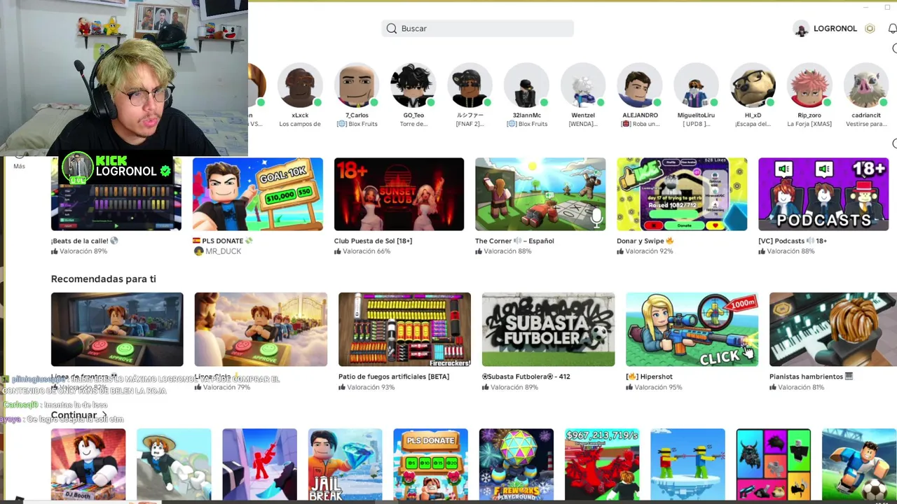The width and height of the screenshot is (897, 504).
Task: Open the PLS DONATE goal 10K thumbnail
Action: (258, 194)
